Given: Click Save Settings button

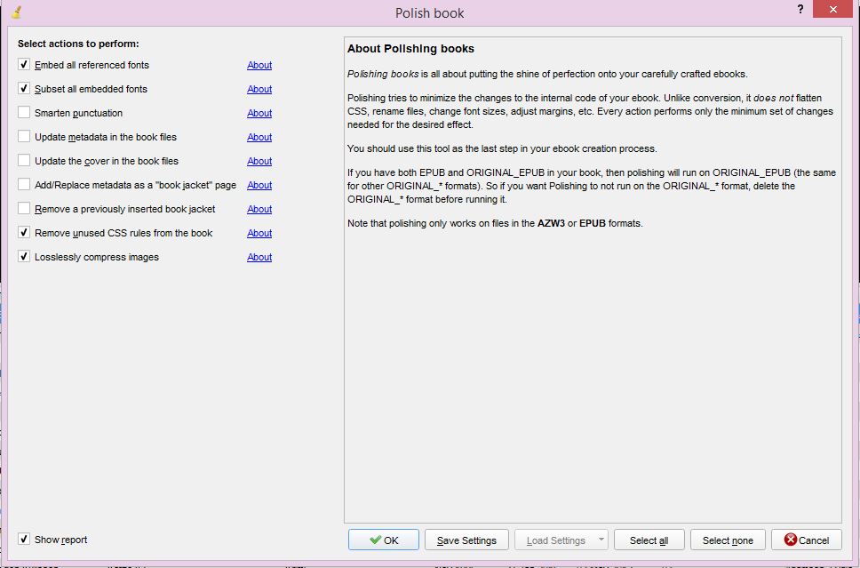Looking at the screenshot, I should pyautogui.click(x=466, y=540).
